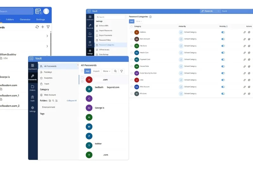The width and height of the screenshot is (253, 169).
Task: Toggle visibility for the File Store category
Action: point(223,46)
